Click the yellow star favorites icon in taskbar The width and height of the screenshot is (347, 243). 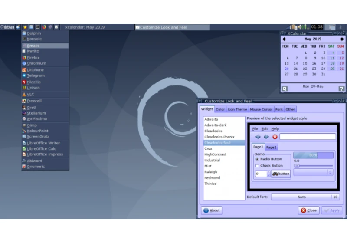click(x=25, y=27)
